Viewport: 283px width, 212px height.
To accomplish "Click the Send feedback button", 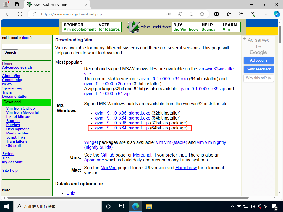I will click(x=258, y=69).
